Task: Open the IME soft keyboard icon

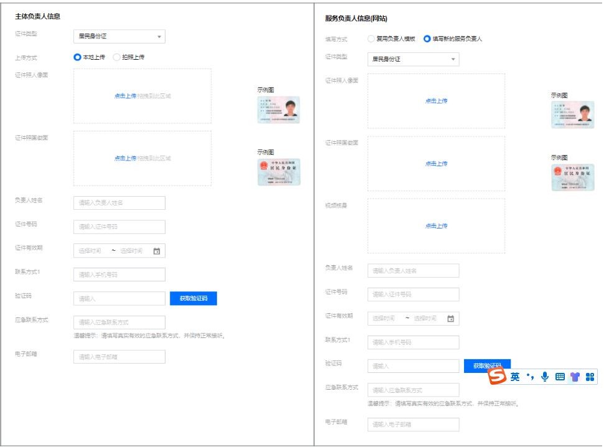Action: (x=559, y=377)
